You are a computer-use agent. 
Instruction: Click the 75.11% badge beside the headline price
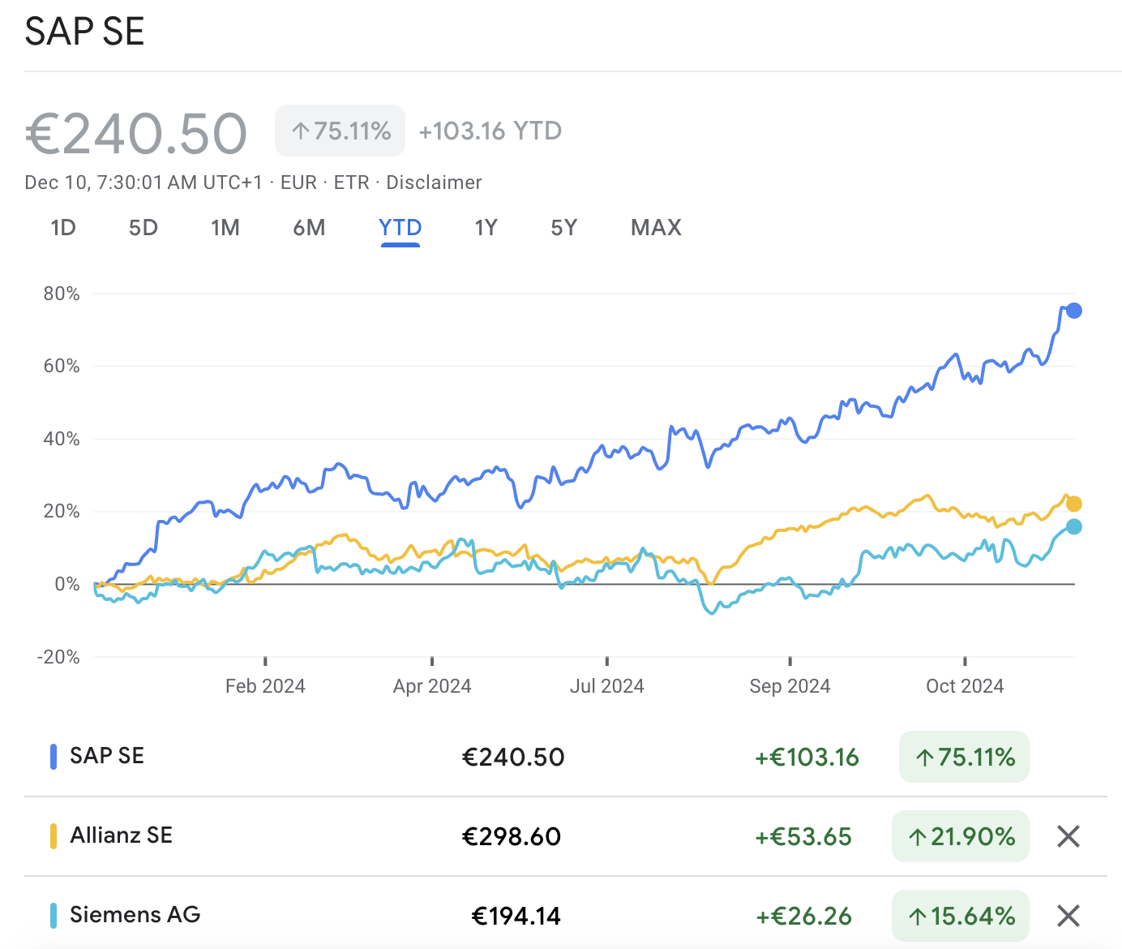point(340,131)
